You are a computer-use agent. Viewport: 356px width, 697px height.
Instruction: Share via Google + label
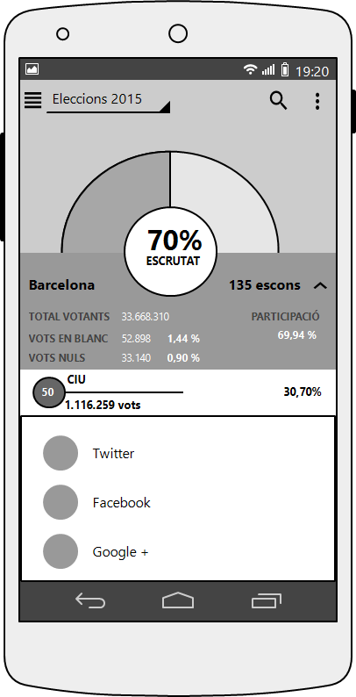click(x=120, y=552)
